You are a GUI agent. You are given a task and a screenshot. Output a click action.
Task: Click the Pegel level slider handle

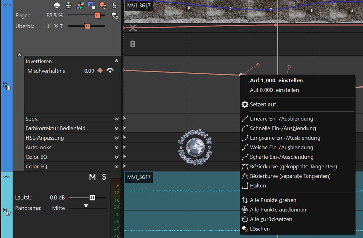[97, 16]
